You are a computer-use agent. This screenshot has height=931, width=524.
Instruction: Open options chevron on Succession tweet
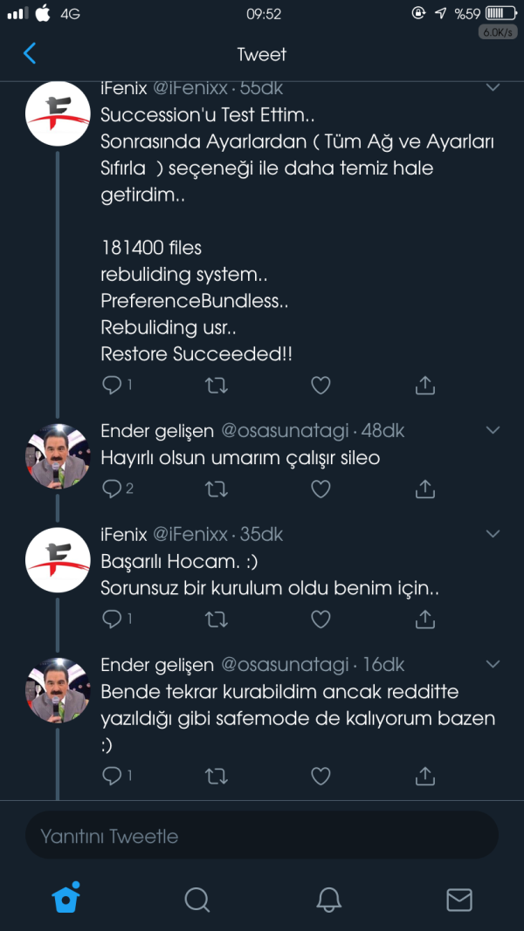[x=493, y=87]
